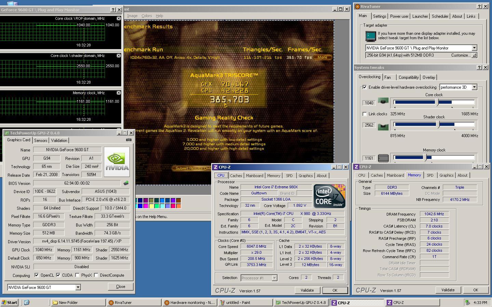This screenshot has width=492, height=307.
Task: Pick the yellow color swatch in Paint palette
Action: (x=151, y=206)
